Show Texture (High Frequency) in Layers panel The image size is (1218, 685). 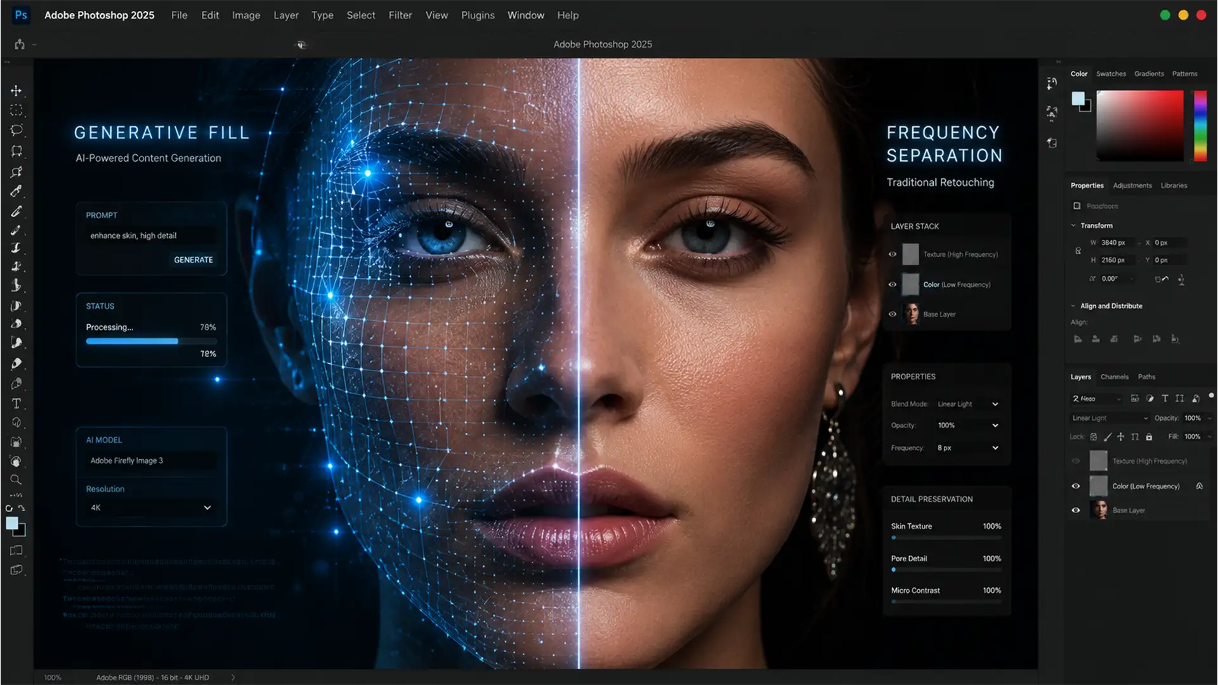[1076, 461]
